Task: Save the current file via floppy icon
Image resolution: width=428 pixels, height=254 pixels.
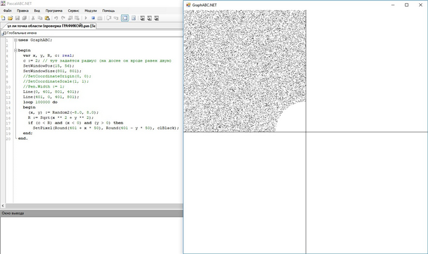Action: coord(17,18)
